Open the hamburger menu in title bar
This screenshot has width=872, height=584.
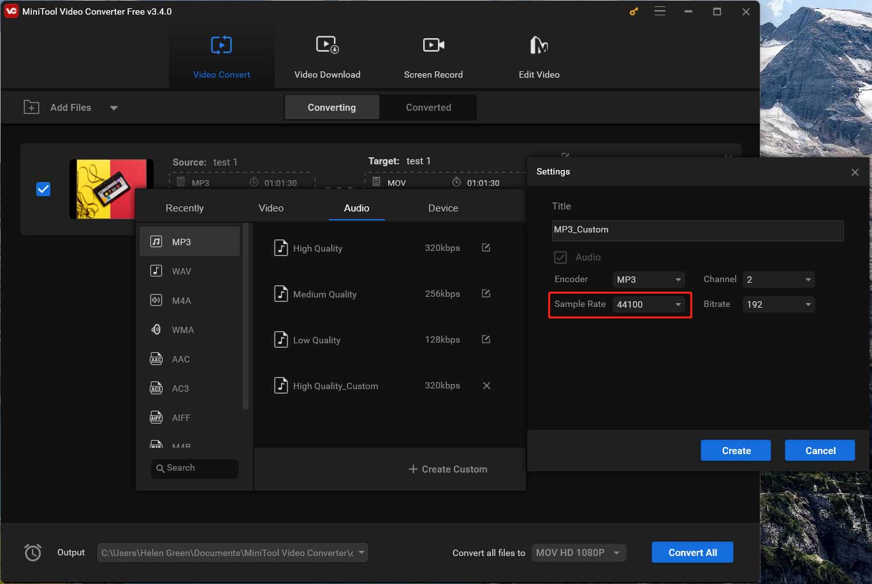point(660,11)
